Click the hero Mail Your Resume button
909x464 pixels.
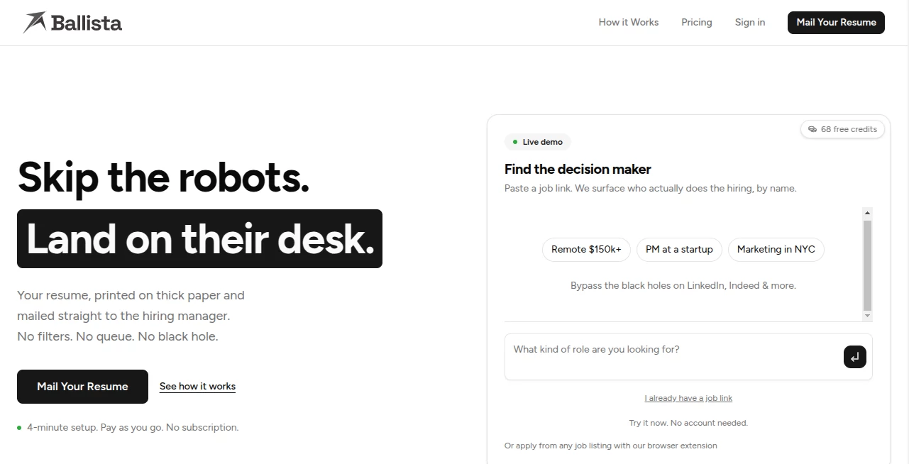coord(82,387)
